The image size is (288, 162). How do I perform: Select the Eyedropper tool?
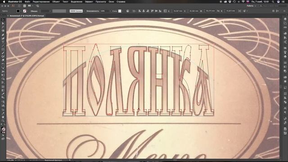pos(3,94)
